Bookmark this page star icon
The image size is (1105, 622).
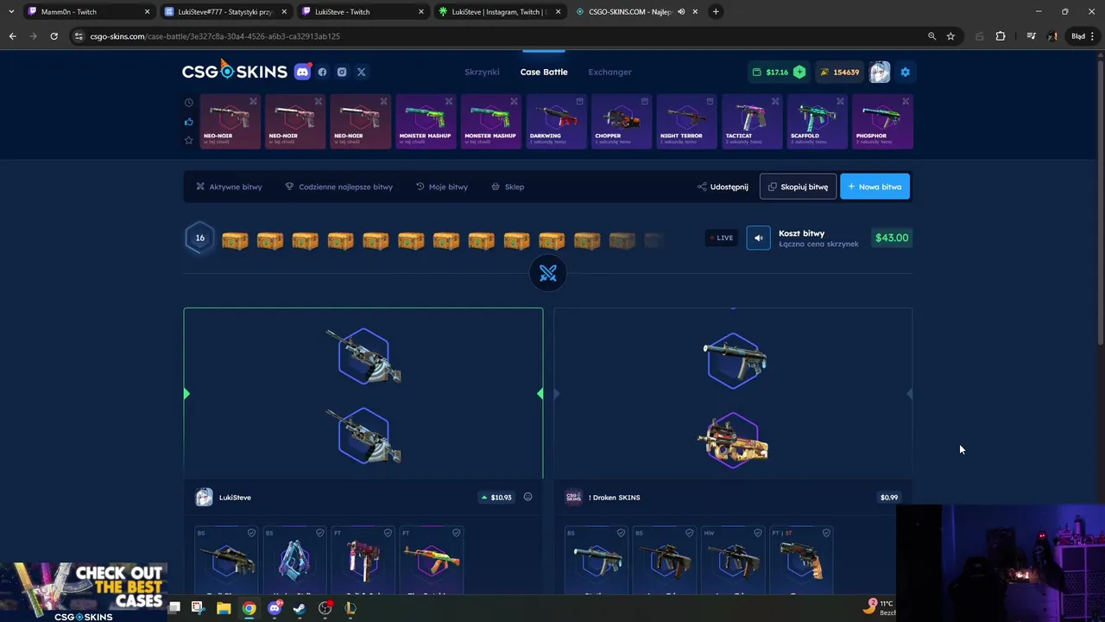(950, 36)
